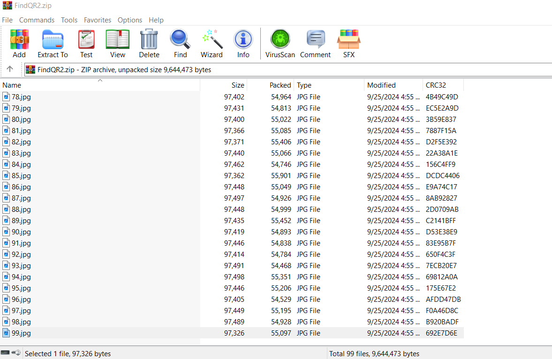Viewport: 552px width, 359px height.
Task: Click the size value 97,497
Action: click(x=234, y=198)
